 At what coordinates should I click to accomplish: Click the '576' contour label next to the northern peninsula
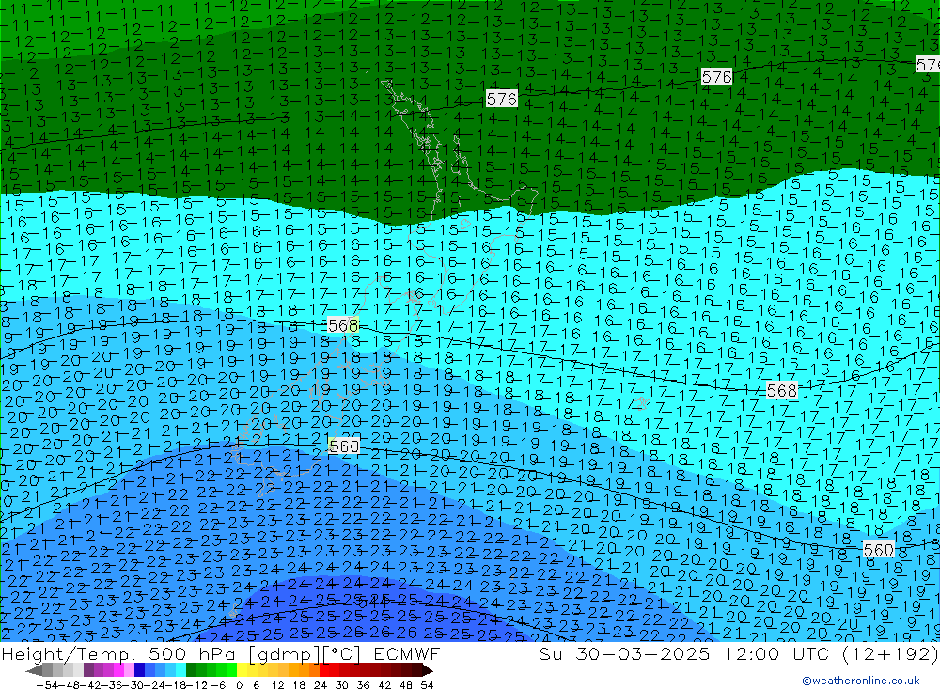coord(502,99)
